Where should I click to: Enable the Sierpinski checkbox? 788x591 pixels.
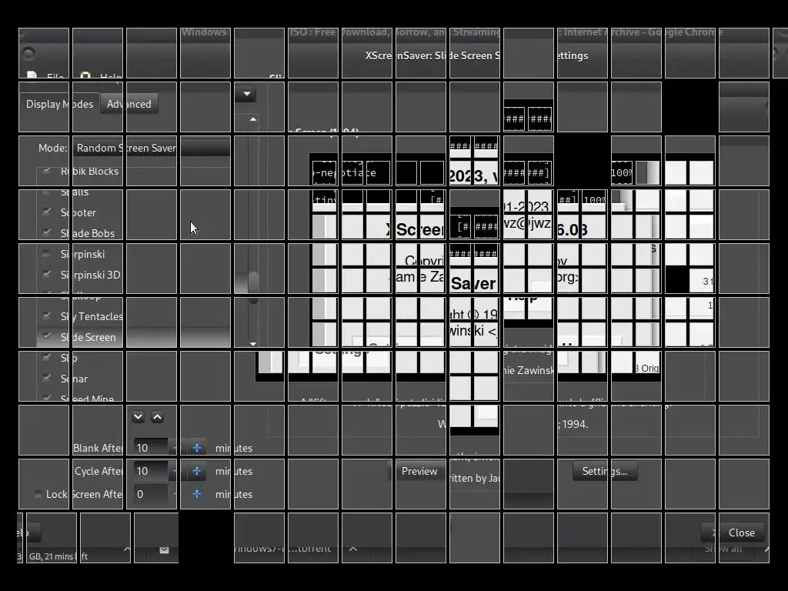point(47,254)
